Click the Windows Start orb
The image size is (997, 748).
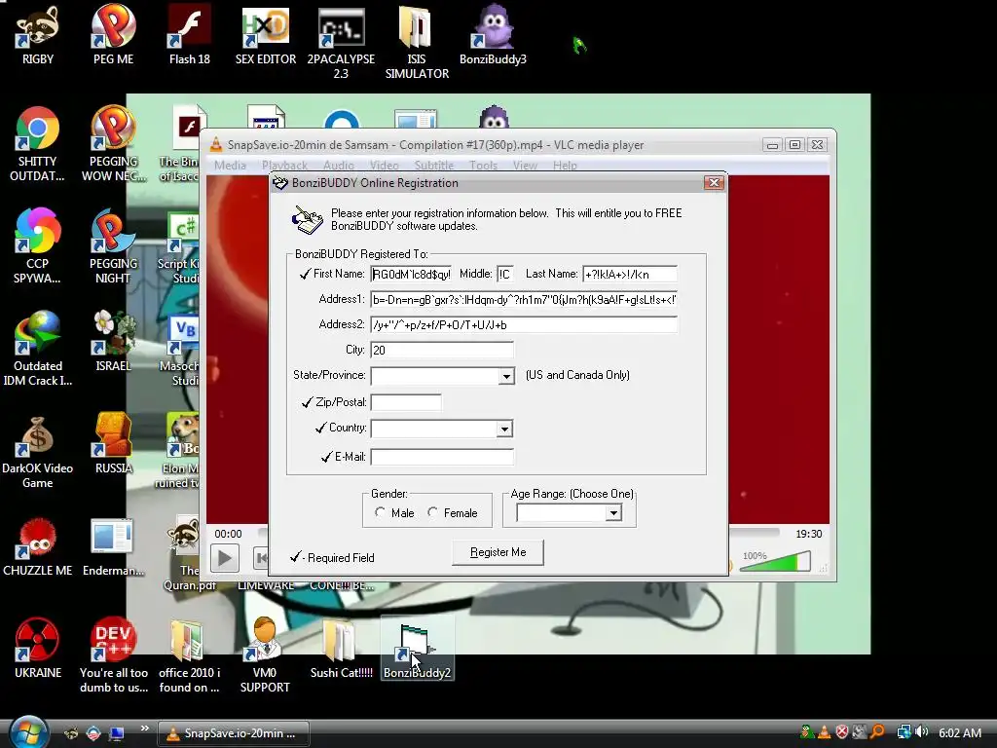tap(27, 731)
